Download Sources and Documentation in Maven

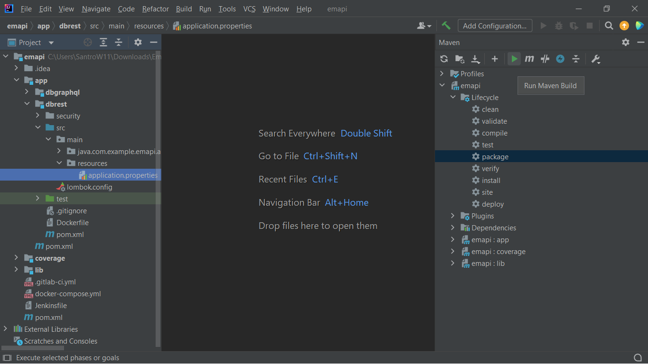tap(475, 59)
